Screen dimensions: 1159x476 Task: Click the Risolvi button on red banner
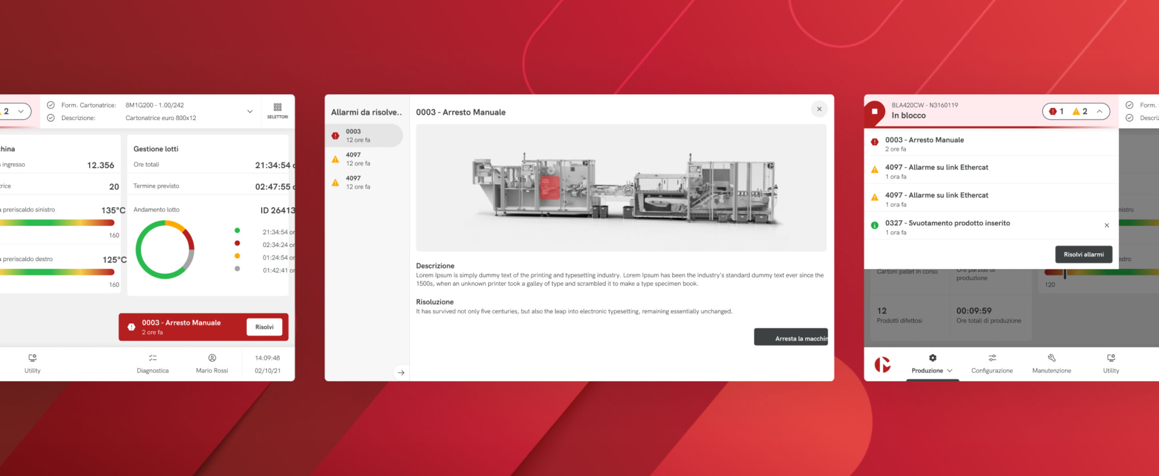click(264, 327)
